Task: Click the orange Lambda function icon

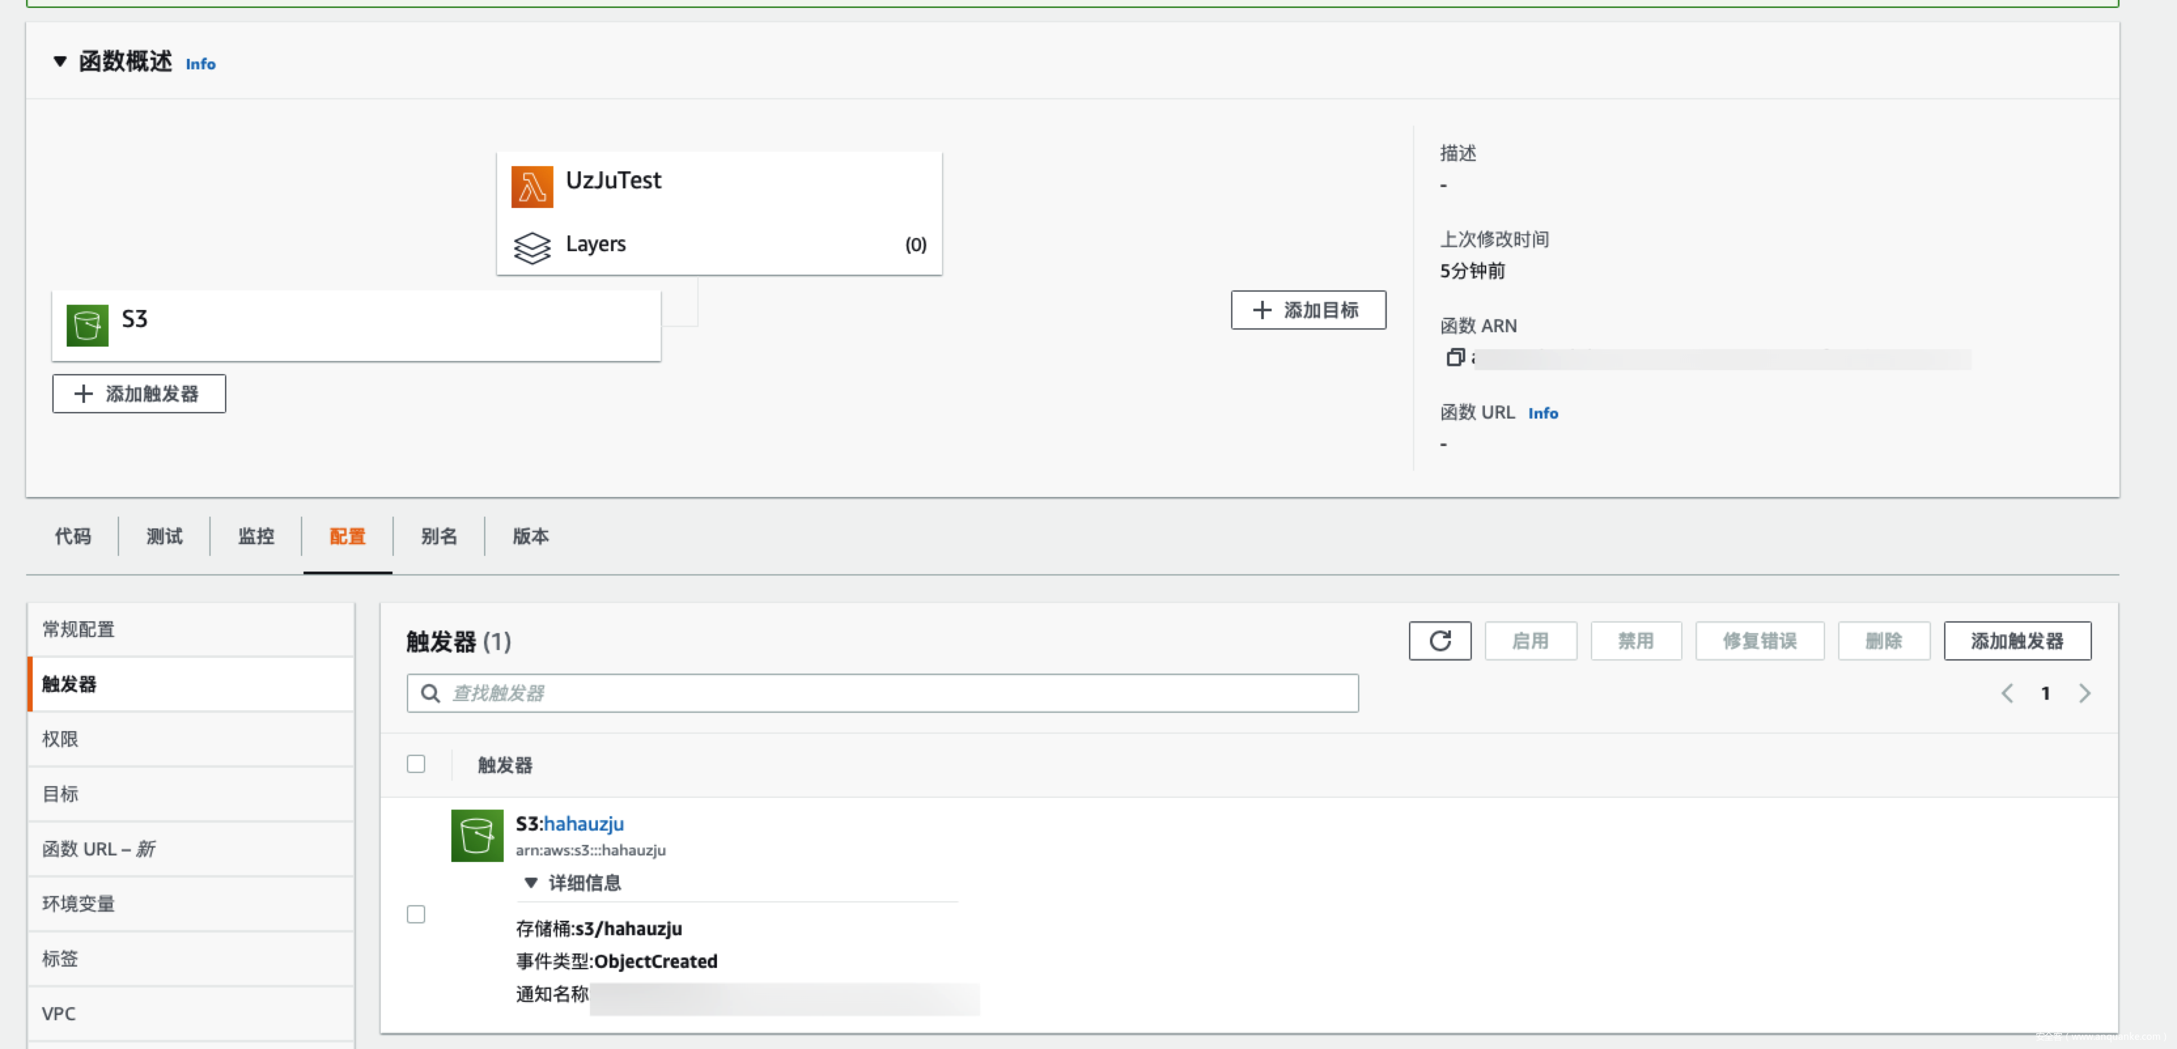Action: tap(532, 186)
